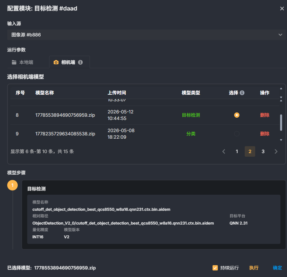Delete model 1778553894690756959.zip in row 8
Screen dimensions: 287x277
265,115
